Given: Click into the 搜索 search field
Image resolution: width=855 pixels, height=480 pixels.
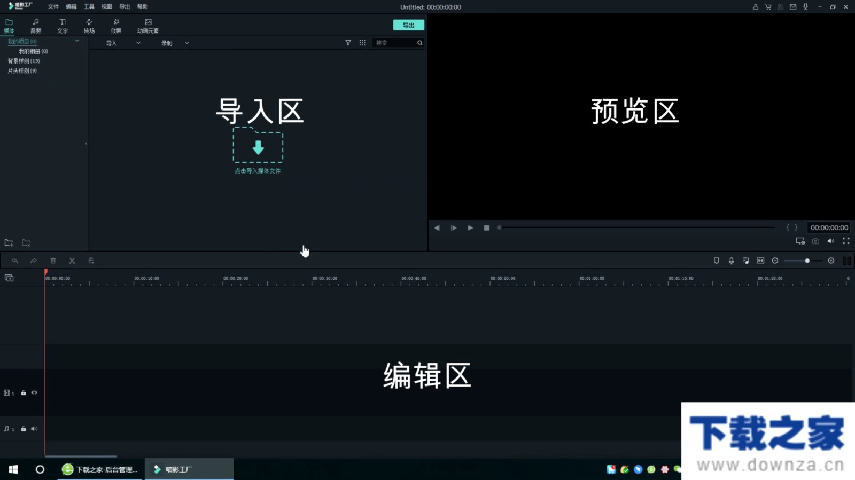Looking at the screenshot, I should (394, 43).
